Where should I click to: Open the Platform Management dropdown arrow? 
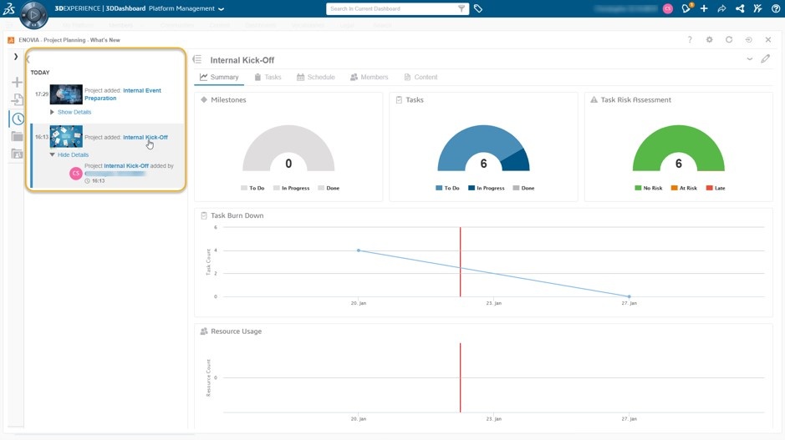pyautogui.click(x=222, y=9)
